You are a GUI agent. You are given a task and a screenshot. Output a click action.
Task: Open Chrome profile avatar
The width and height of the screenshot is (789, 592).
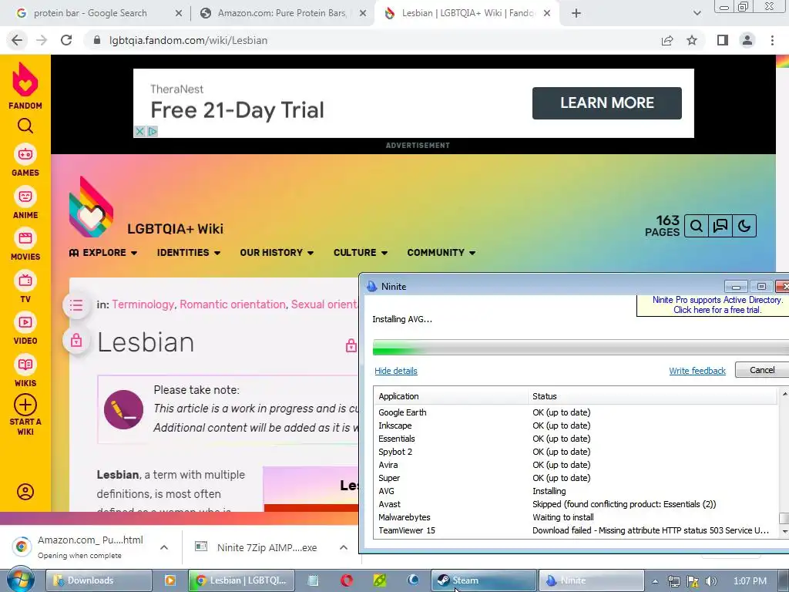(x=747, y=40)
